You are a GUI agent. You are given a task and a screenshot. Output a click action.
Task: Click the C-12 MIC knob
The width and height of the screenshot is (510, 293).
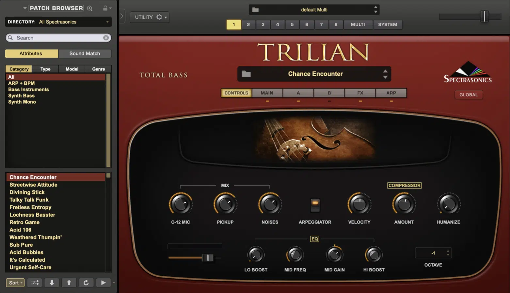[181, 204]
